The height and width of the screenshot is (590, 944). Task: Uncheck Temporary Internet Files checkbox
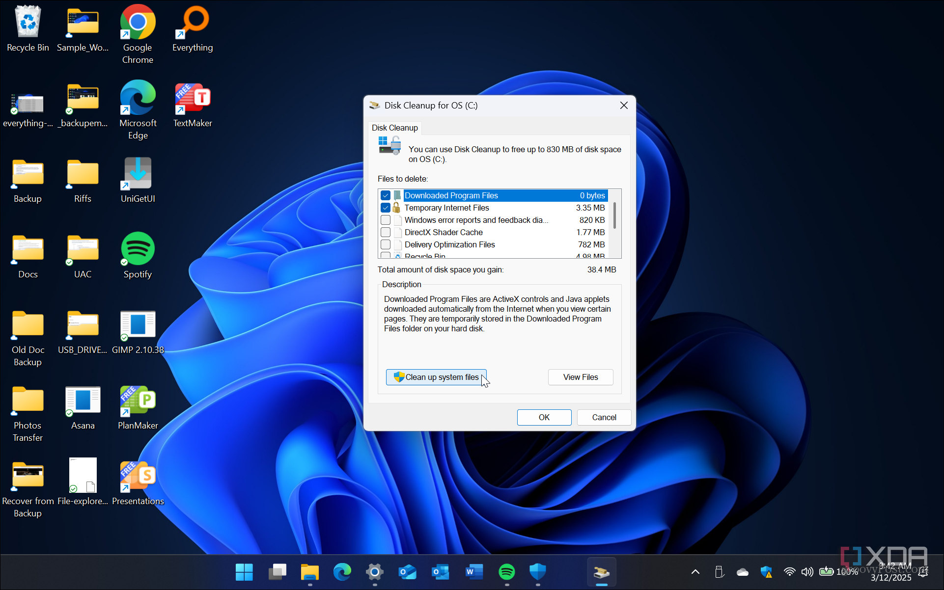click(x=386, y=208)
